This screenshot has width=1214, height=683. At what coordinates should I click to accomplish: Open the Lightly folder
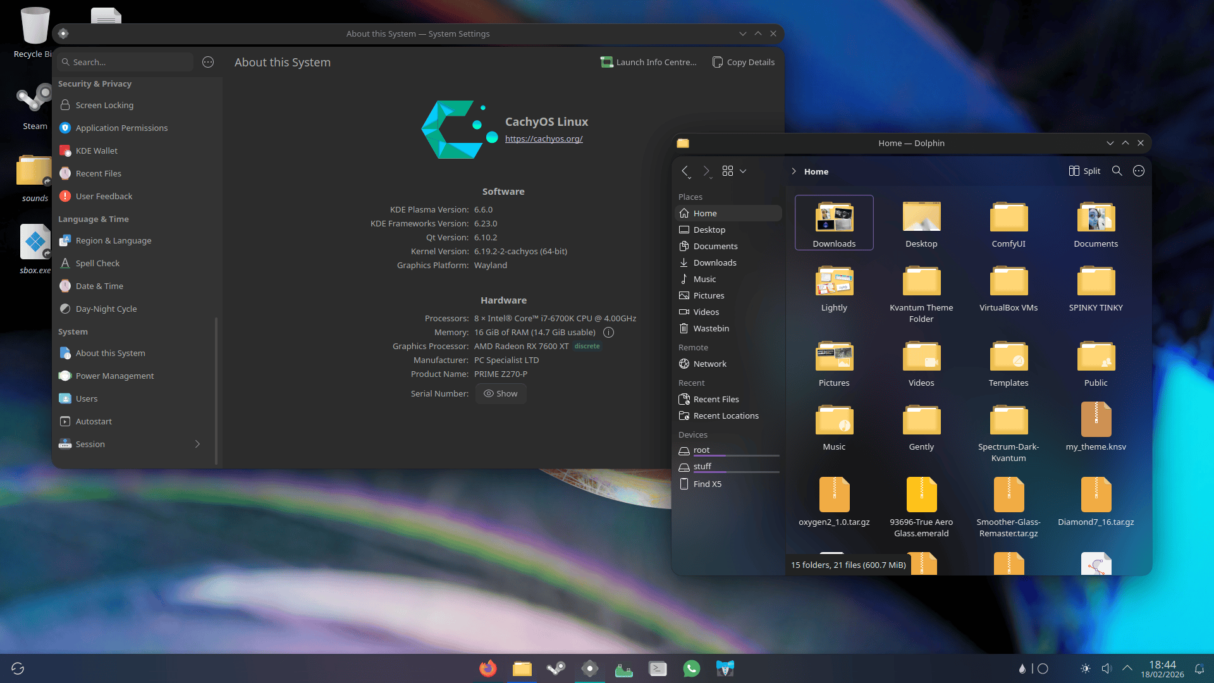point(834,288)
